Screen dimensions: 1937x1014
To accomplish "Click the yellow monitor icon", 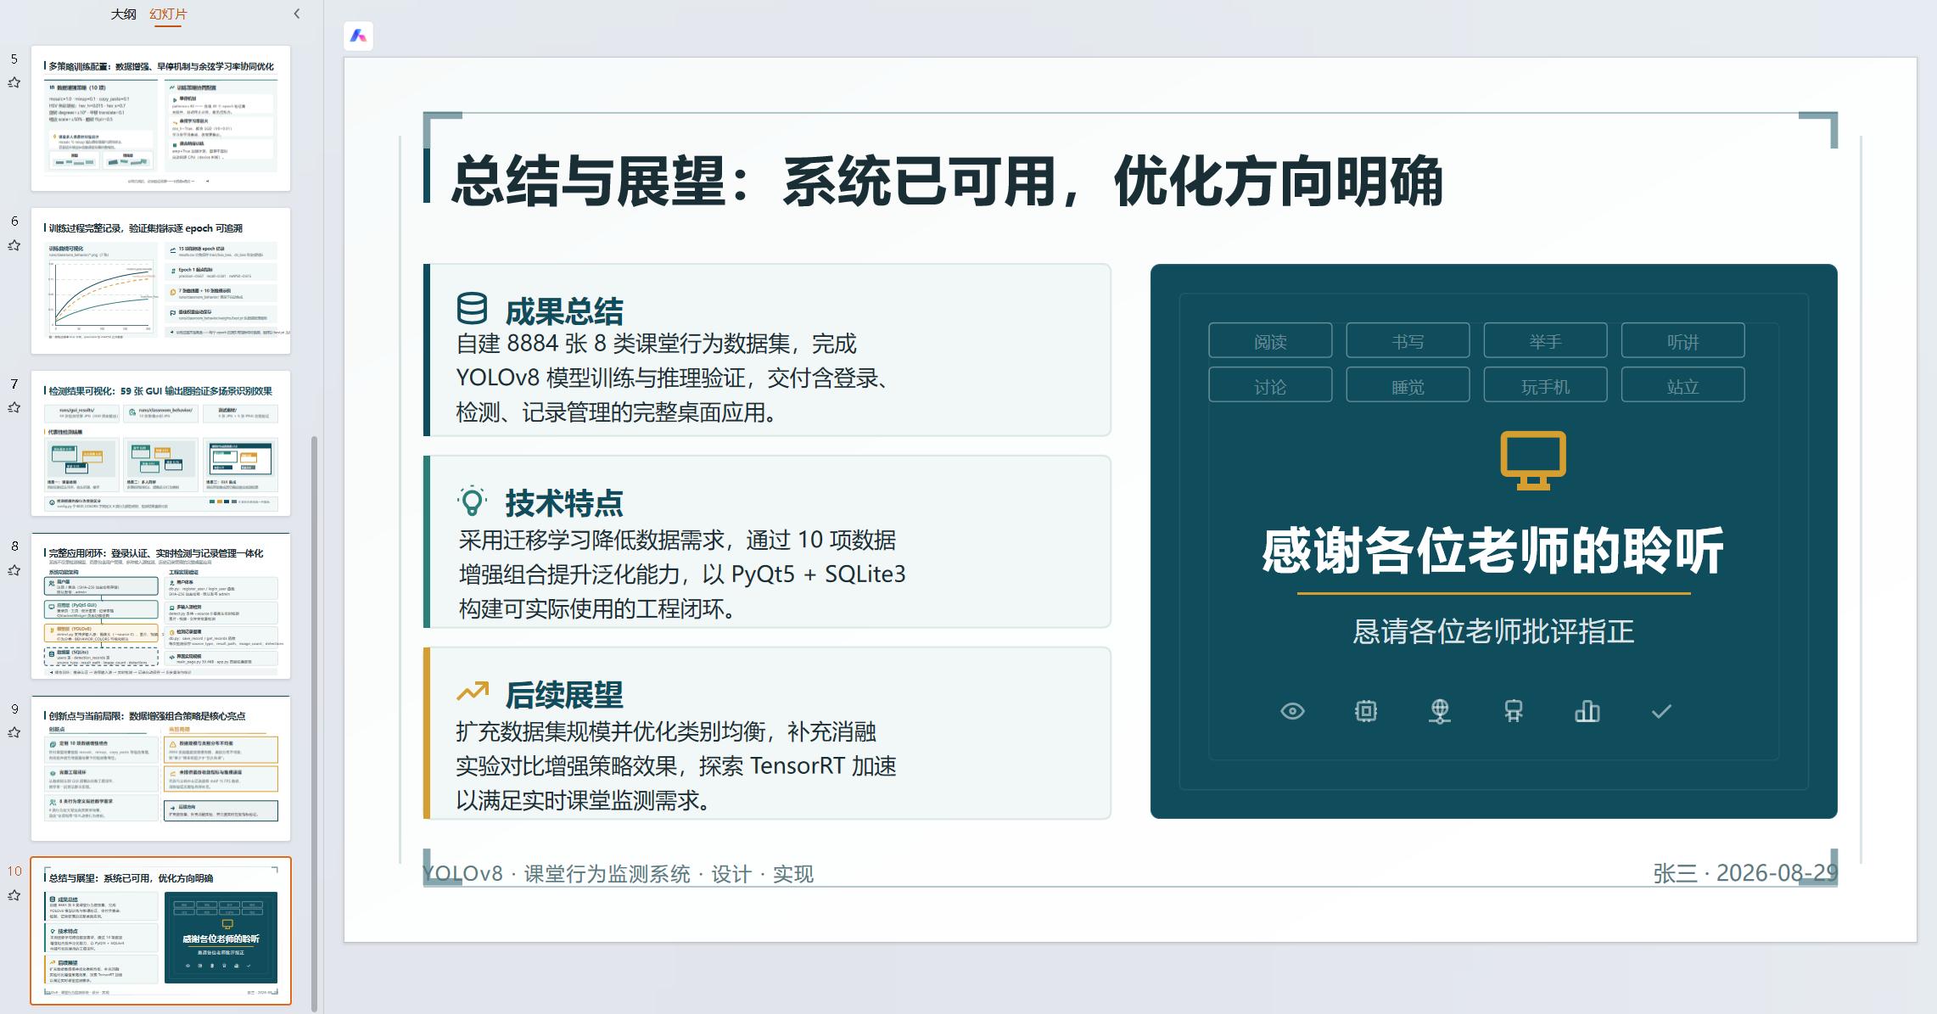I will tap(1532, 461).
